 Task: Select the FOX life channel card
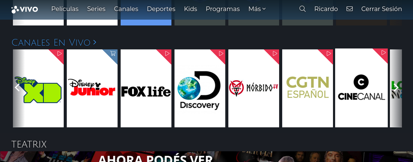coord(146,88)
